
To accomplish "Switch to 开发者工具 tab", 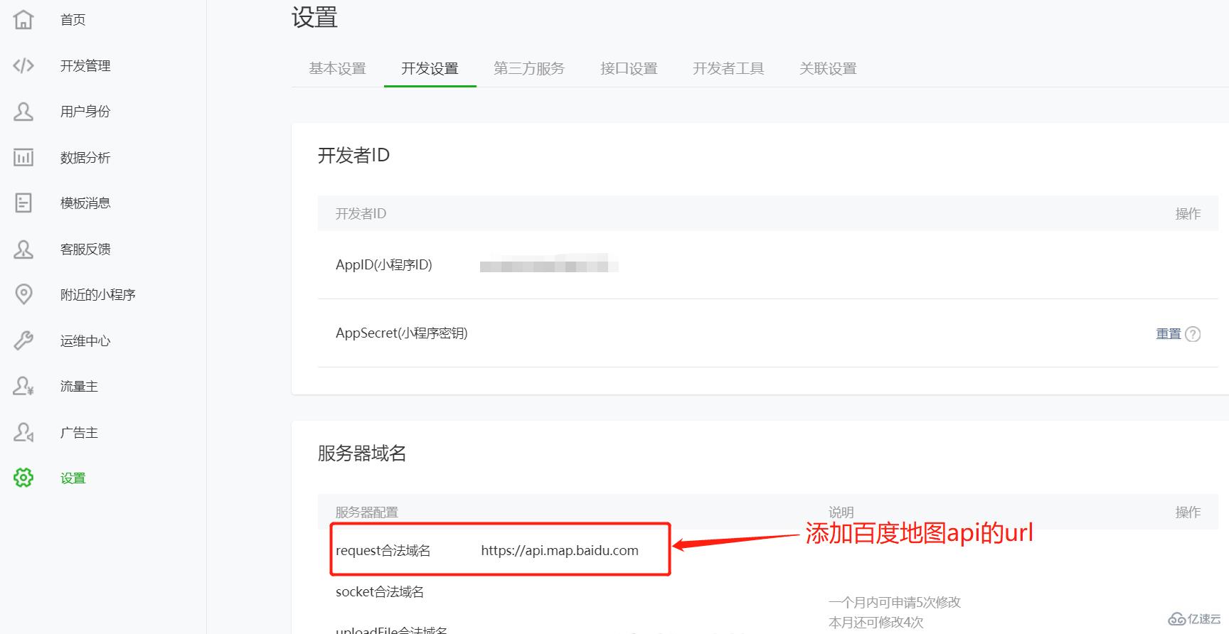I will pyautogui.click(x=728, y=68).
